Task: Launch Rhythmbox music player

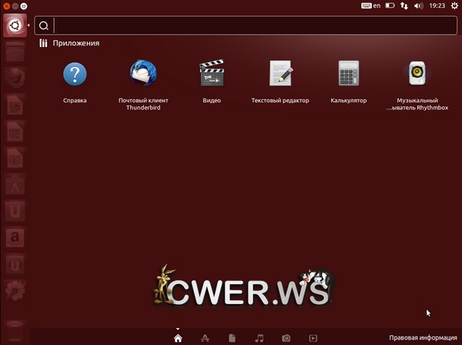Action: click(x=417, y=75)
